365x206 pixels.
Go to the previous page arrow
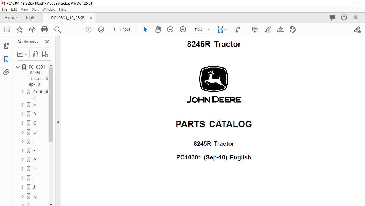click(x=89, y=29)
